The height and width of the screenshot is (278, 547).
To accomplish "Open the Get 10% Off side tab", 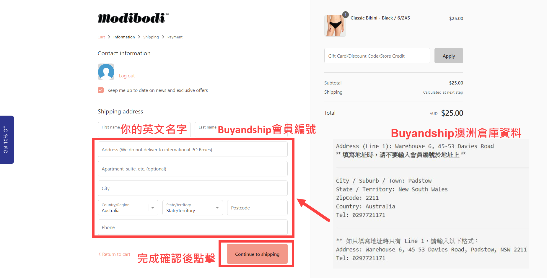I will click(7, 139).
